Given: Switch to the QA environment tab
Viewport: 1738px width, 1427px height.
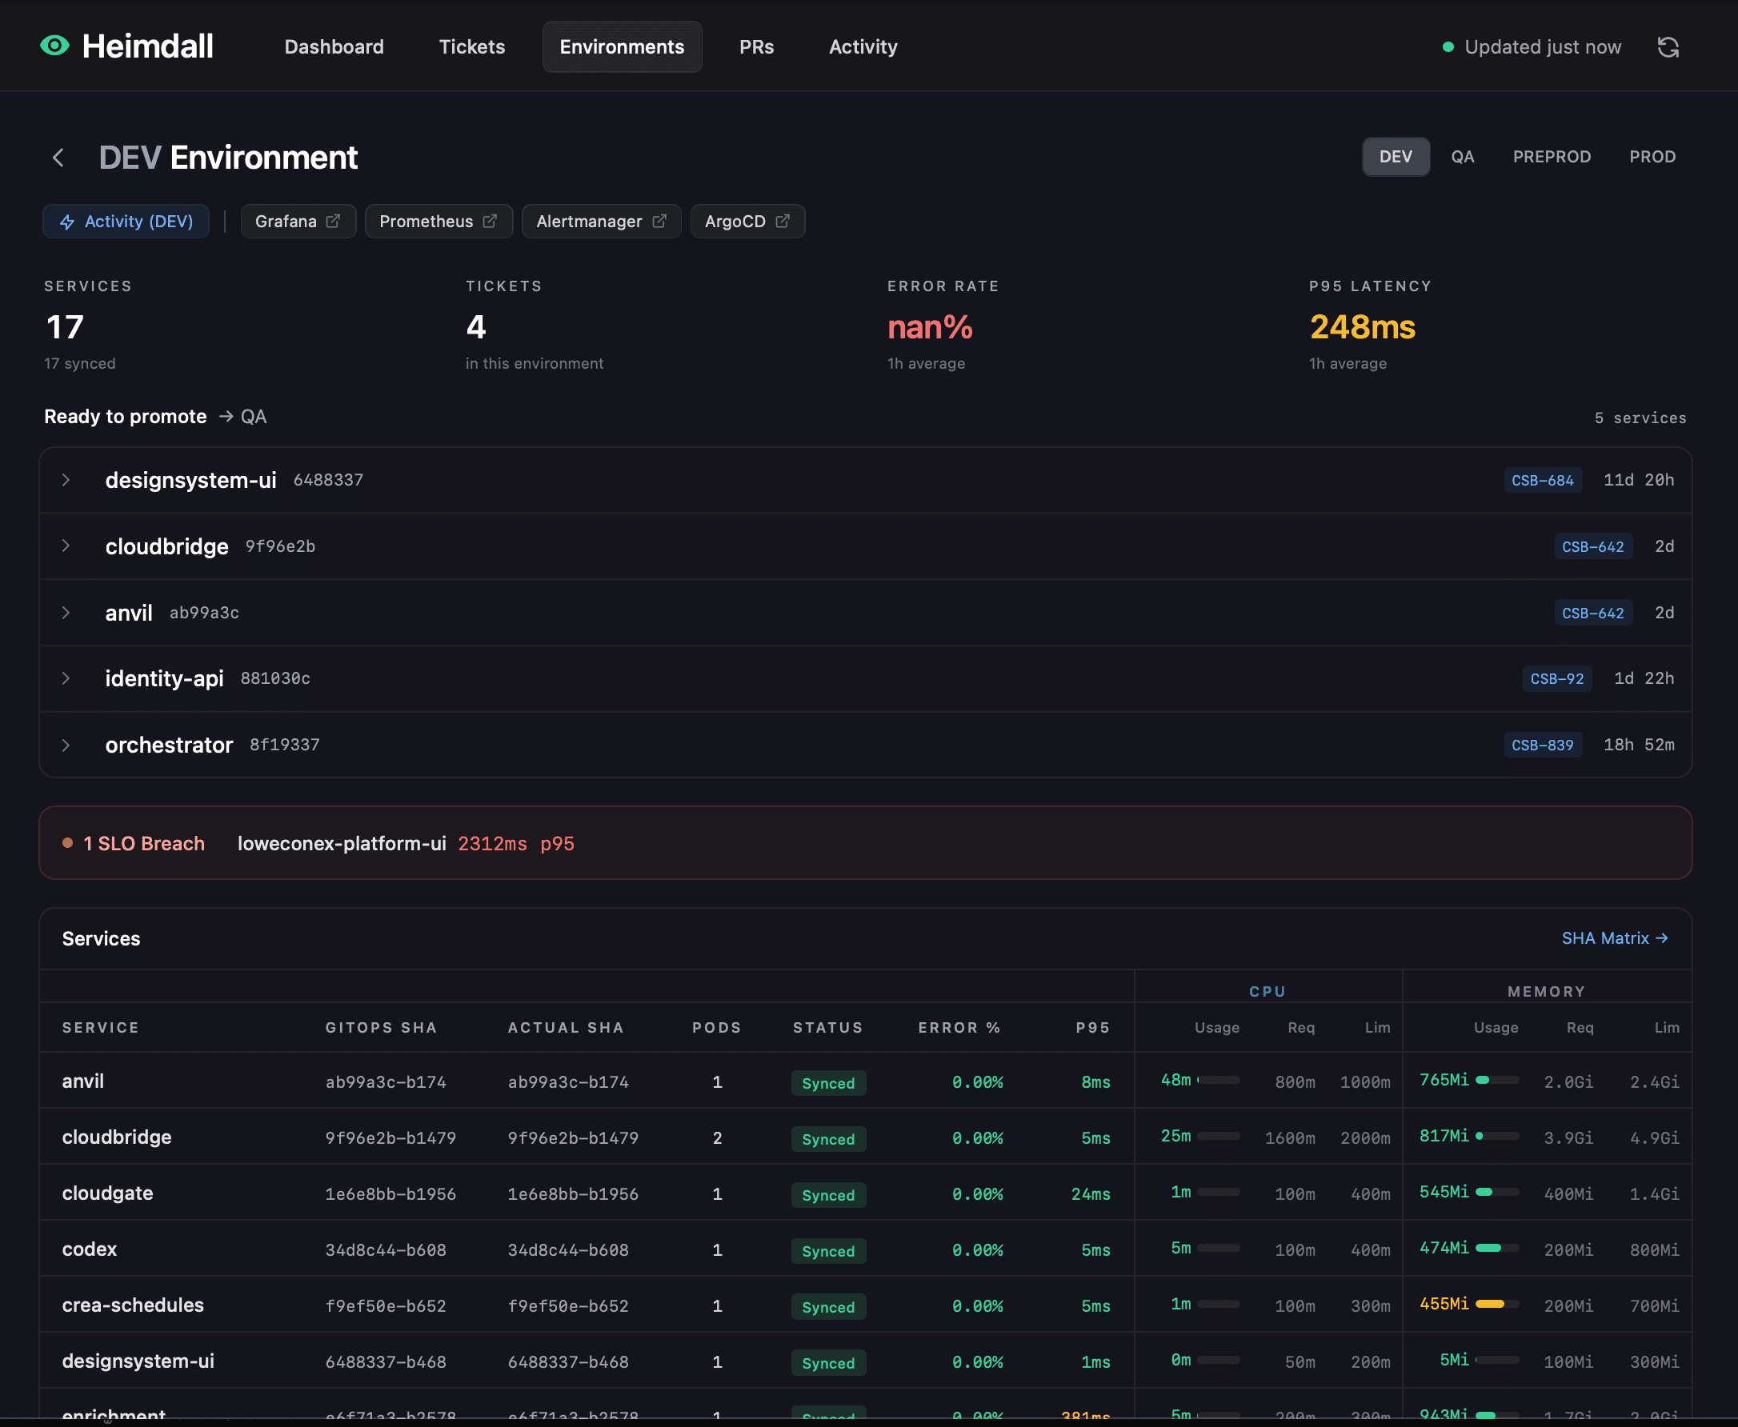Looking at the screenshot, I should coord(1462,156).
